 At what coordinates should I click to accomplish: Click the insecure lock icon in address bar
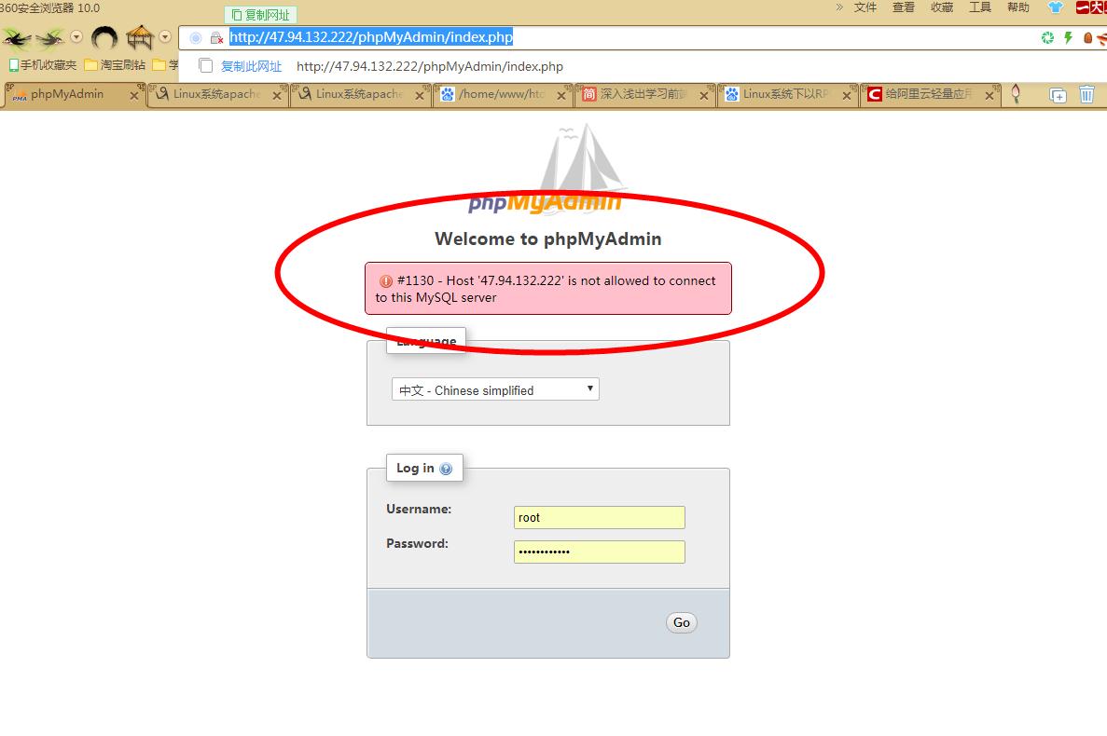216,37
